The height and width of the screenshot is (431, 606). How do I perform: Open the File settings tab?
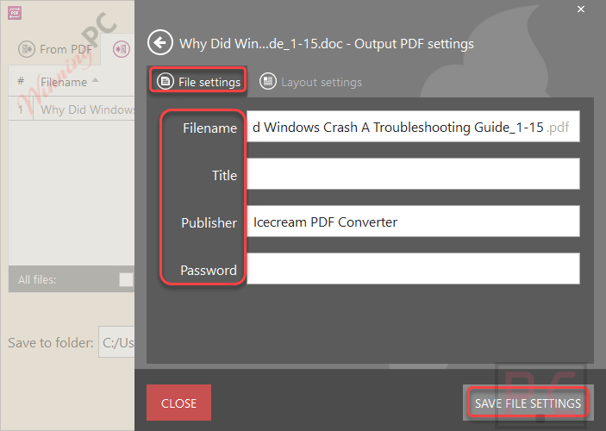pos(198,82)
